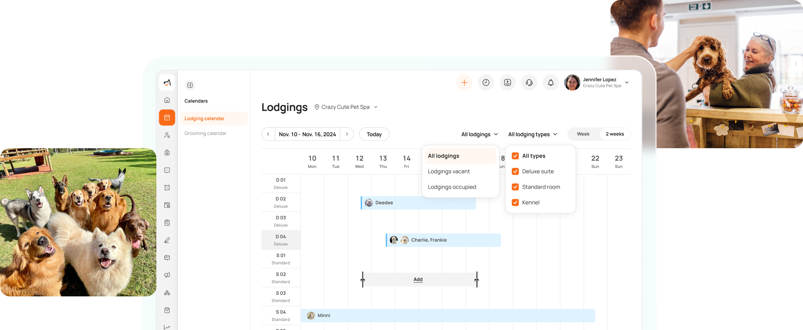Click the Today button

[x=374, y=134]
